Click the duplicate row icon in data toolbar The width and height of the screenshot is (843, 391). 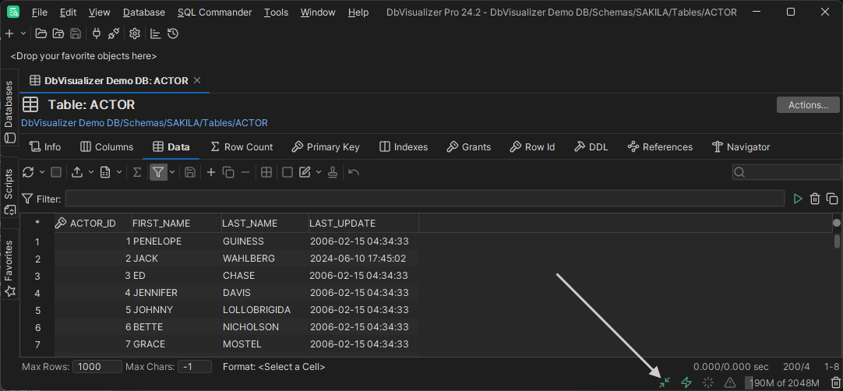point(228,172)
